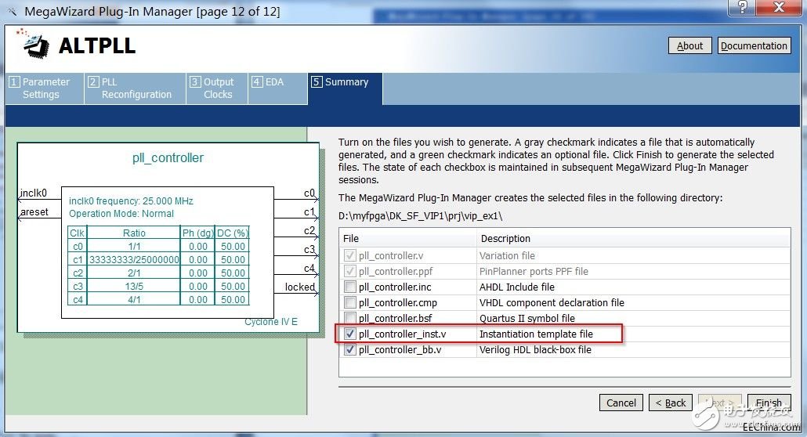The image size is (807, 437).
Task: Select the Summary tab
Action: 345,82
